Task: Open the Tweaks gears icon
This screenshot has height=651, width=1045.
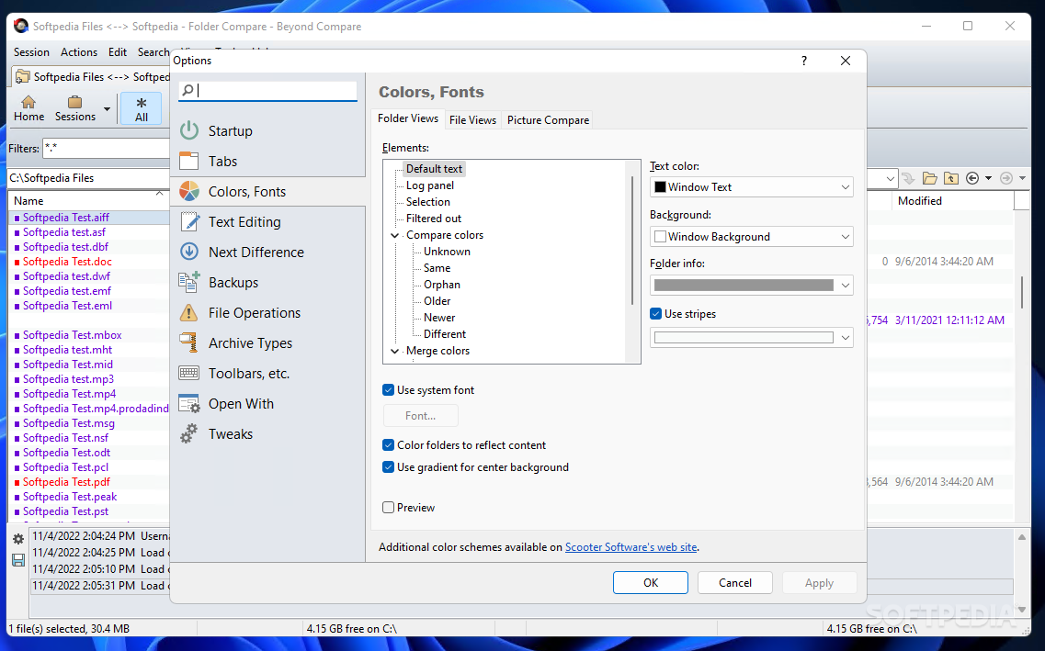Action: pyautogui.click(x=189, y=434)
